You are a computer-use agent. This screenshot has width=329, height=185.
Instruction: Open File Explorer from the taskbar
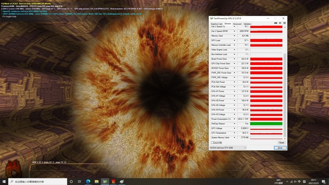(x=97, y=181)
